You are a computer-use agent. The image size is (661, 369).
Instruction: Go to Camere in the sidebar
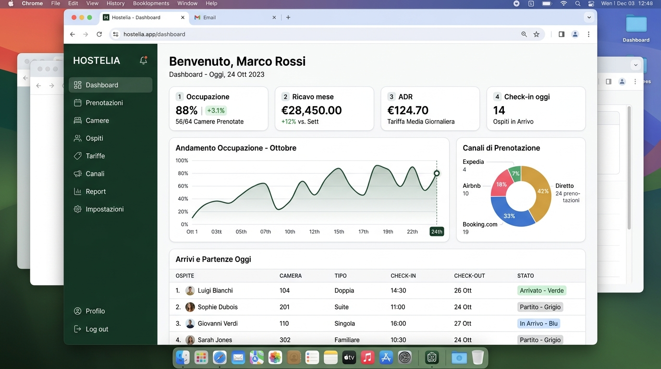pos(110,121)
